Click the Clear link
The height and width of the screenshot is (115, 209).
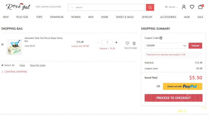(22, 65)
